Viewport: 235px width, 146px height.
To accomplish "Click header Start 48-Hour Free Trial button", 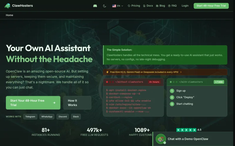I will [211, 6].
